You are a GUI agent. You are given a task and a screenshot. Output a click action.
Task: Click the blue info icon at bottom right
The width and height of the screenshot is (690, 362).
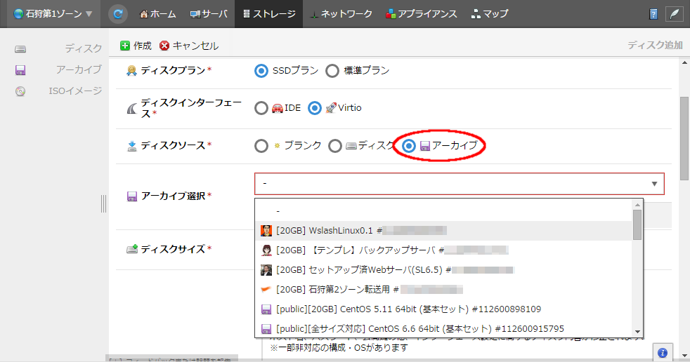tap(662, 352)
